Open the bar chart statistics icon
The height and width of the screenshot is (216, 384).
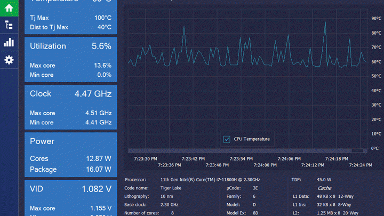[9, 42]
